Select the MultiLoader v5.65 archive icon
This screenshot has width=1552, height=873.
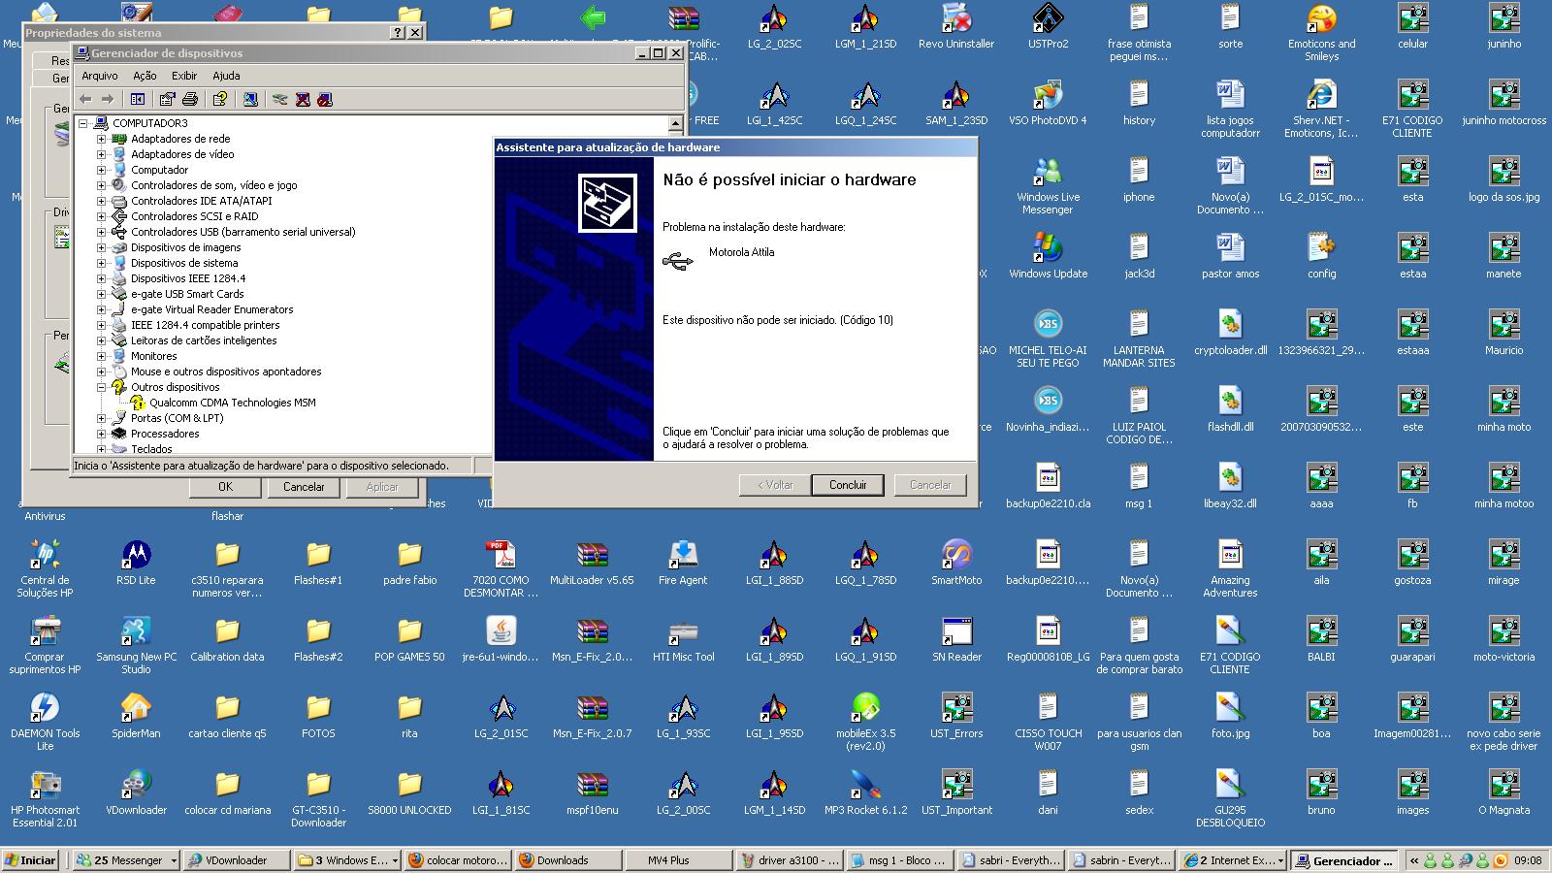pos(592,563)
